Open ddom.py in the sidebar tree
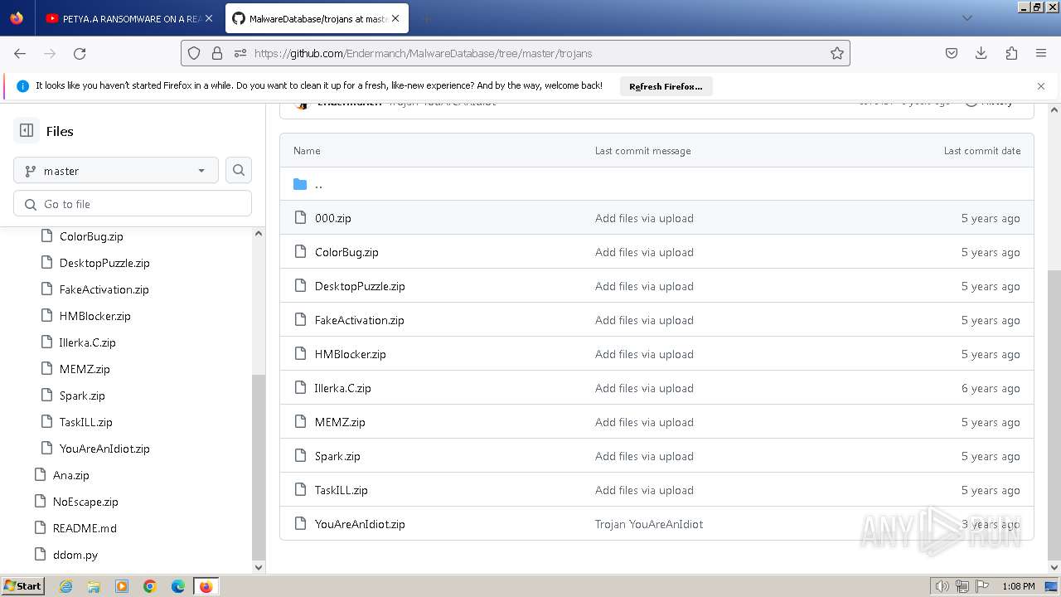The height and width of the screenshot is (597, 1061). tap(75, 555)
